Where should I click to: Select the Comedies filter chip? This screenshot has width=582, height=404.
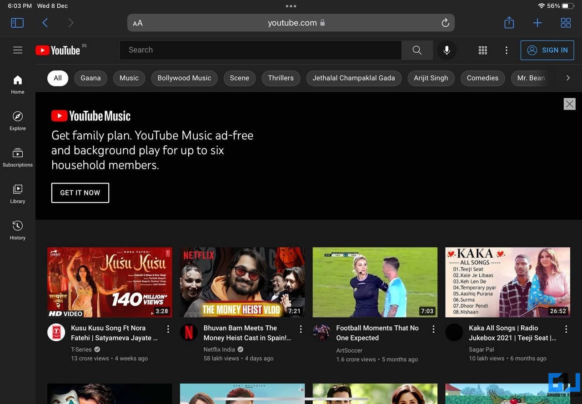(x=482, y=78)
